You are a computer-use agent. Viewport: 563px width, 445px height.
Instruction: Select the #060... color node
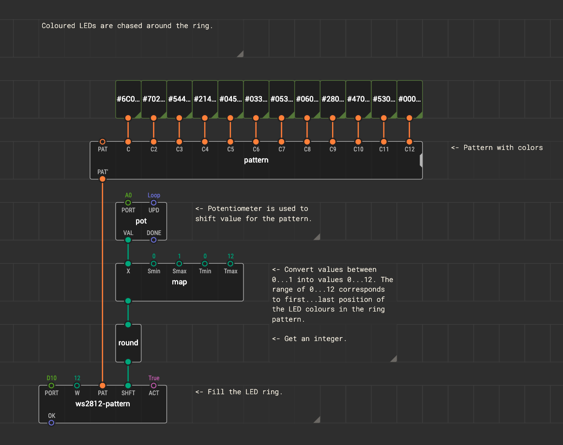[x=307, y=99]
